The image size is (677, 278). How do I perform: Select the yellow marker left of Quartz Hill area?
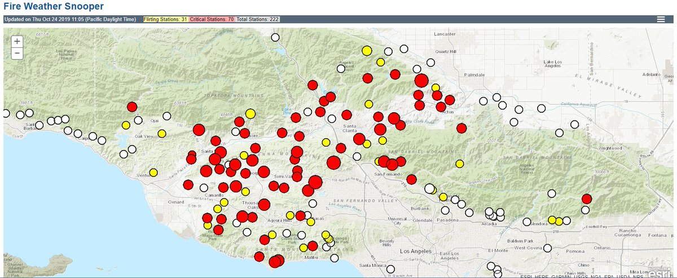pos(367,51)
